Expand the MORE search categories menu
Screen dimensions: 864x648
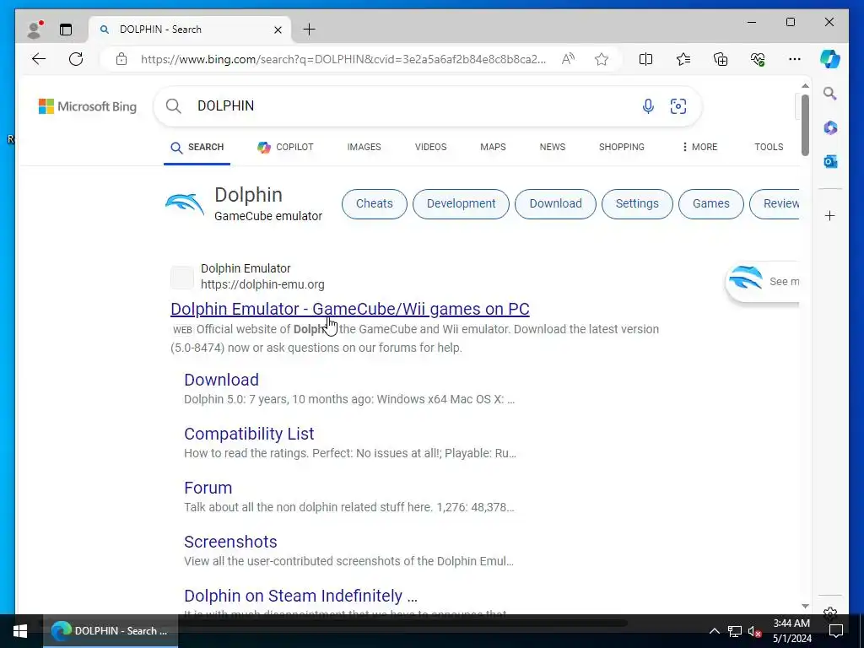tap(699, 147)
